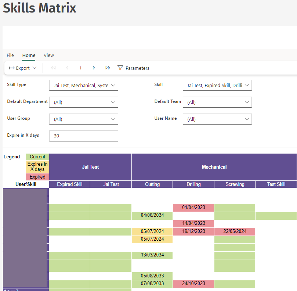This screenshot has height=291, width=297.
Task: Select the 14/04/2023 Drilling cell
Action: point(193,223)
